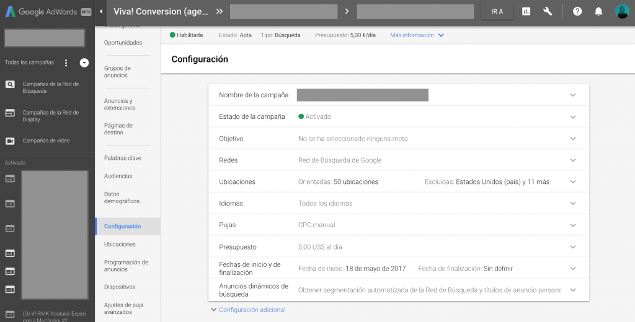
Task: Select Datos demográficos menu item
Action: [122, 198]
